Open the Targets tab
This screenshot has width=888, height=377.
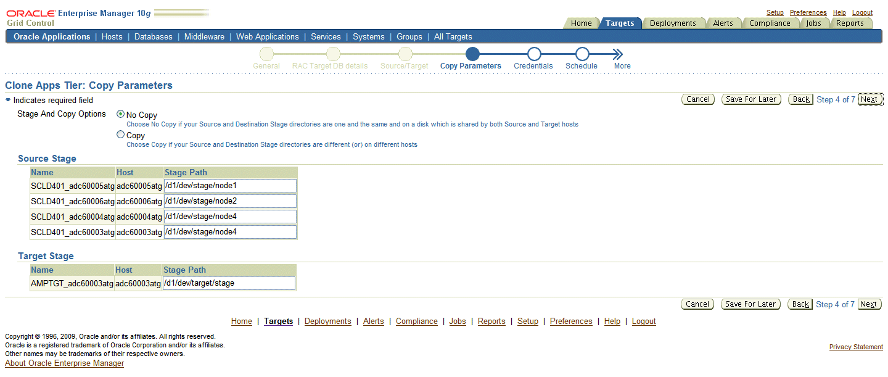[x=620, y=23]
